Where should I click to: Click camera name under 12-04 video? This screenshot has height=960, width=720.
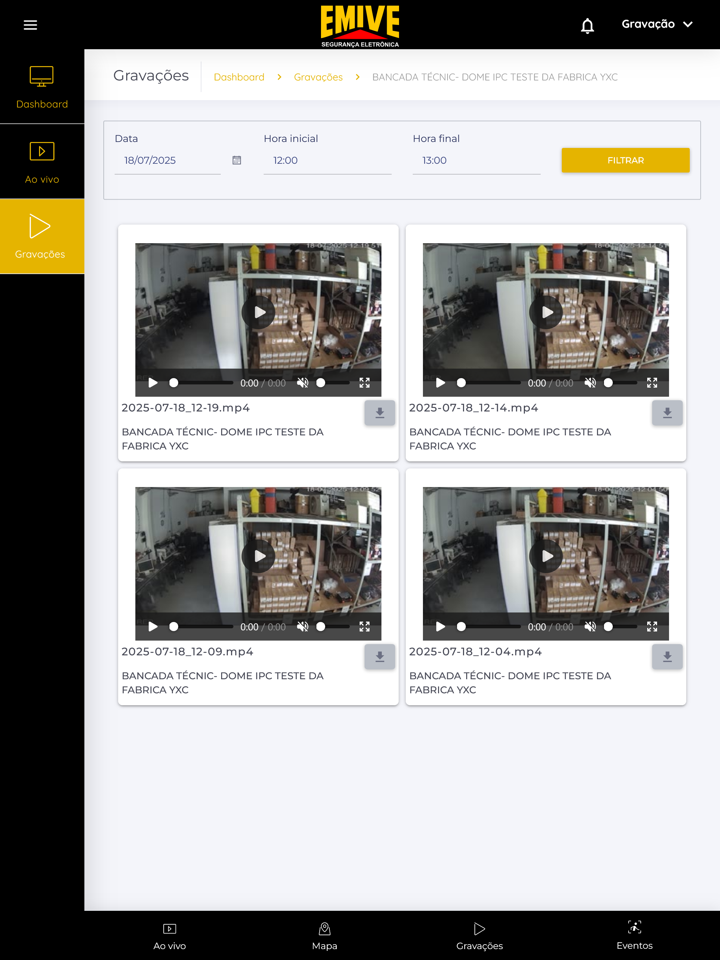coord(510,683)
